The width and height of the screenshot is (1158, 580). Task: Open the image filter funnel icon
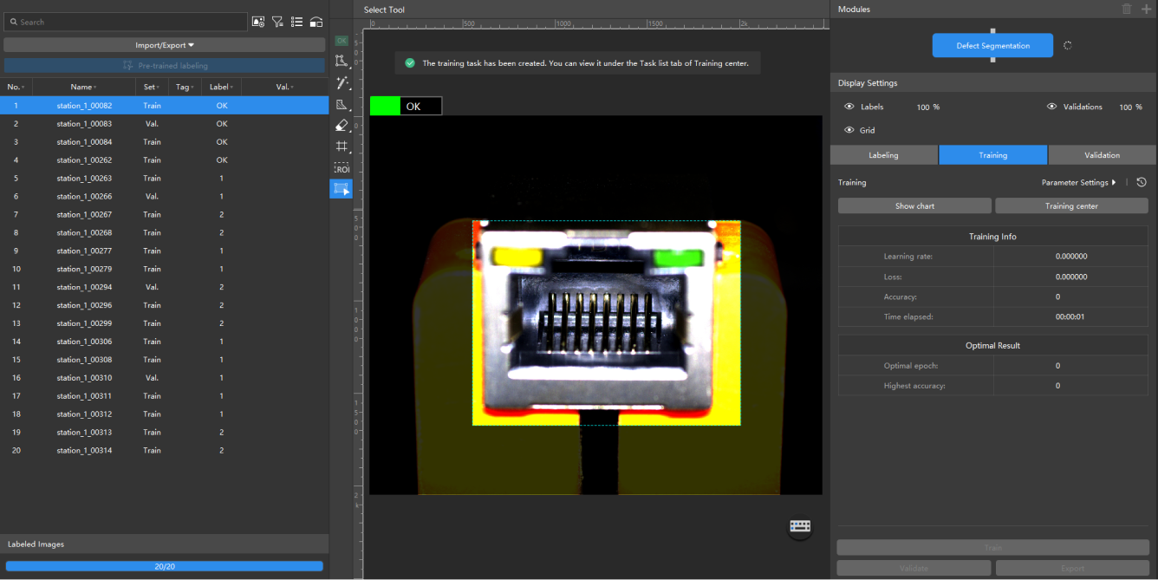click(x=277, y=22)
